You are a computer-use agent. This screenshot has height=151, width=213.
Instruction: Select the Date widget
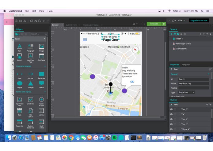coord(20,112)
